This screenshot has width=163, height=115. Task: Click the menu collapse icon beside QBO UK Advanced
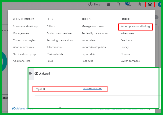pos(31,74)
